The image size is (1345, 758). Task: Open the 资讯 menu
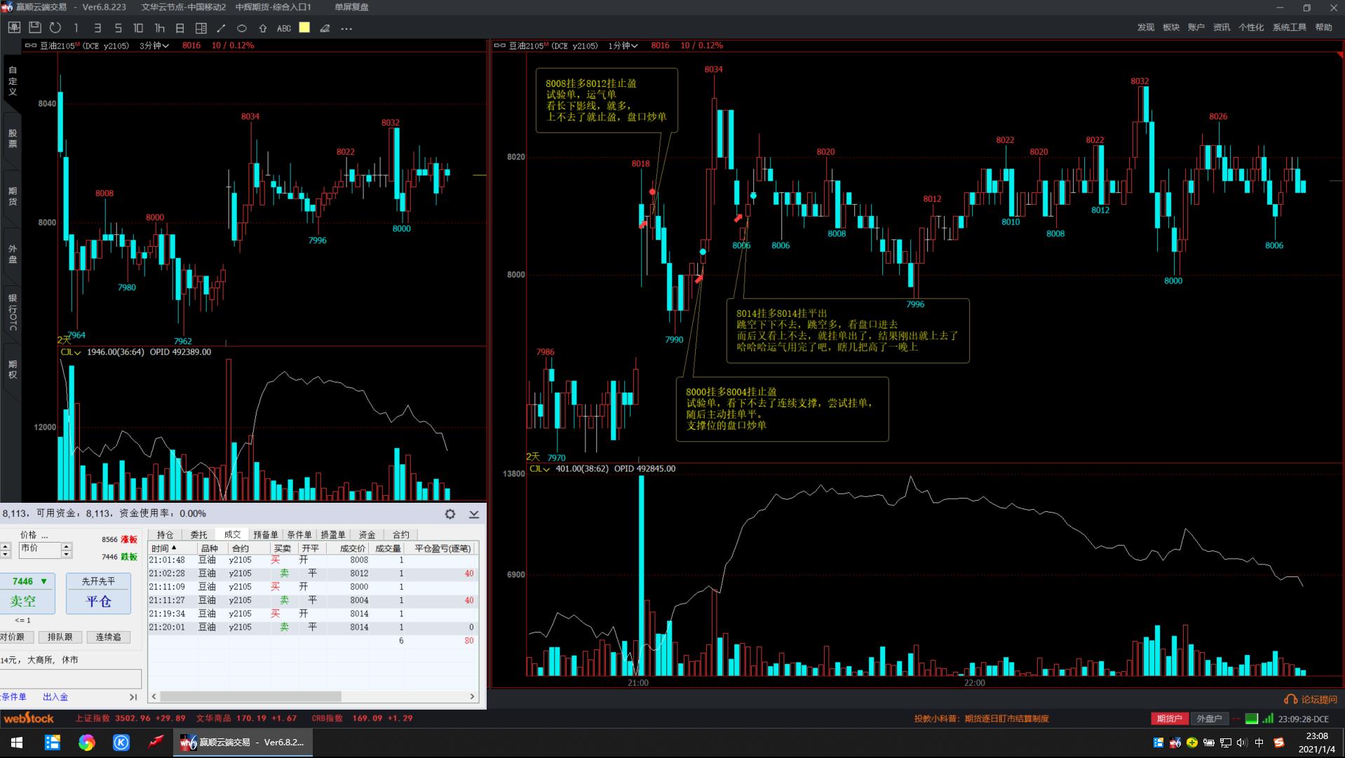(x=1222, y=27)
